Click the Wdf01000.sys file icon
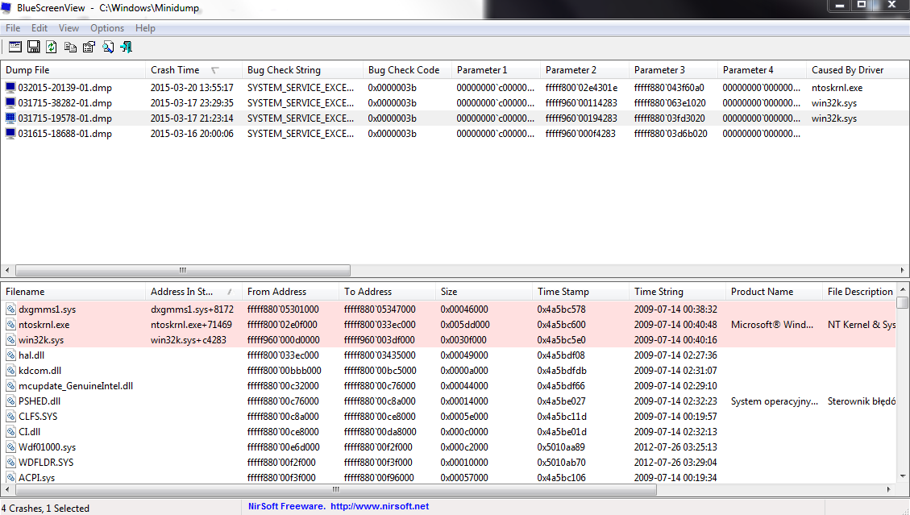910x515 pixels. point(10,447)
